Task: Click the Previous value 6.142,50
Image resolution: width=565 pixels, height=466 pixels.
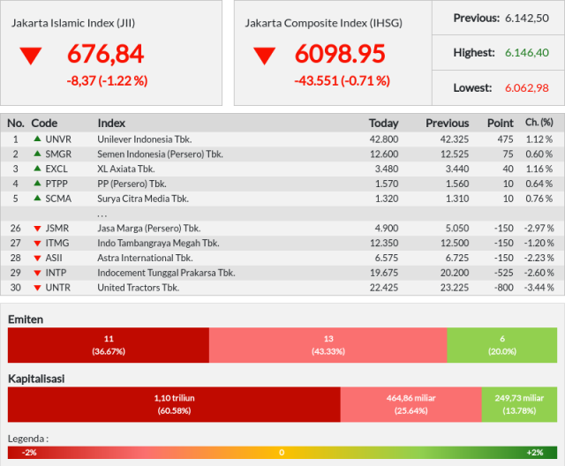Action: tap(527, 18)
